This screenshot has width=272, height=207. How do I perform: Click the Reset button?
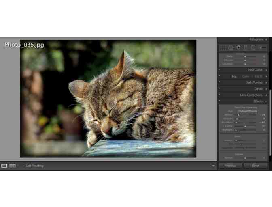(x=255, y=166)
